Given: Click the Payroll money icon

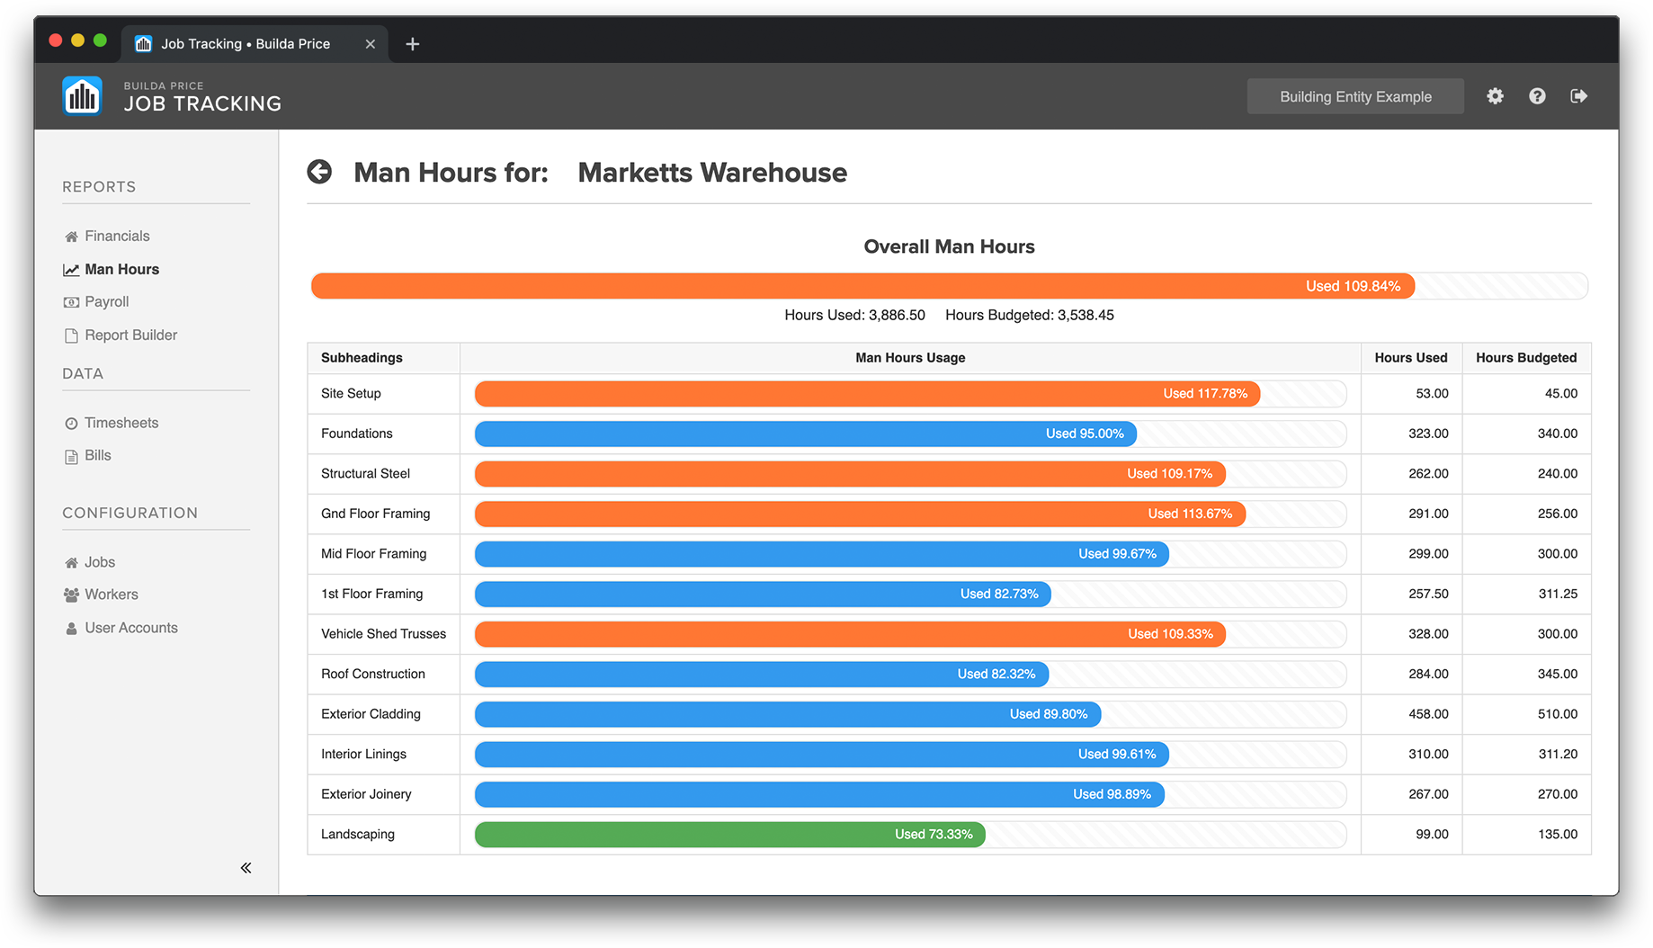Looking at the screenshot, I should tap(71, 302).
